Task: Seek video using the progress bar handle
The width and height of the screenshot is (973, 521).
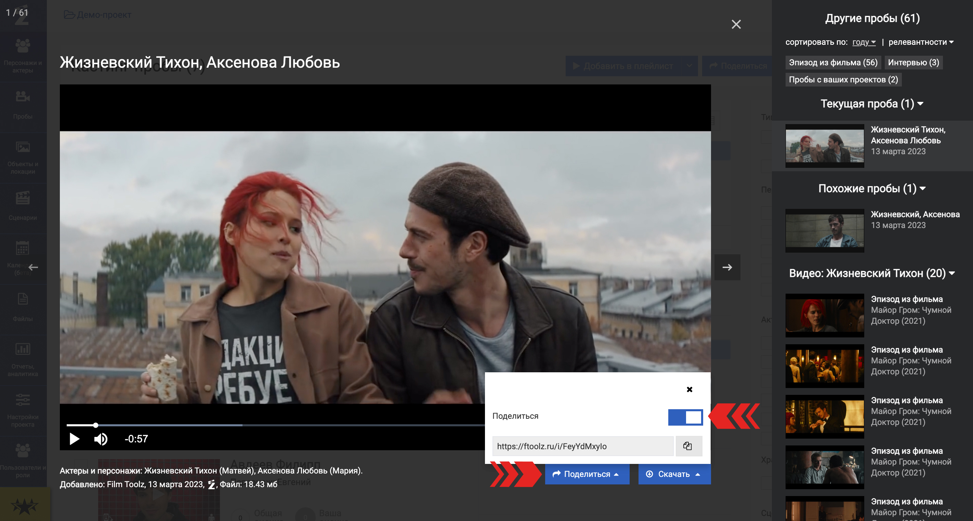Action: click(x=95, y=425)
